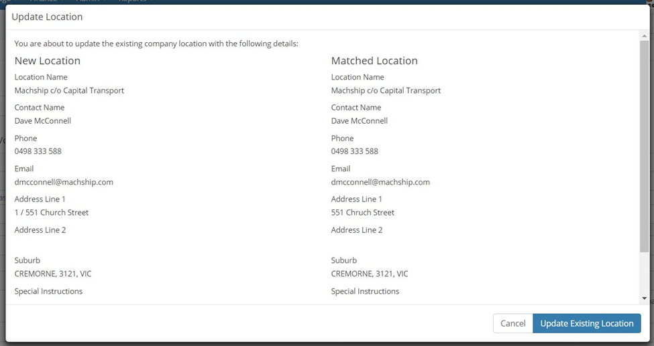Click New Location phone 0498 333 588
The image size is (654, 346).
pos(38,151)
